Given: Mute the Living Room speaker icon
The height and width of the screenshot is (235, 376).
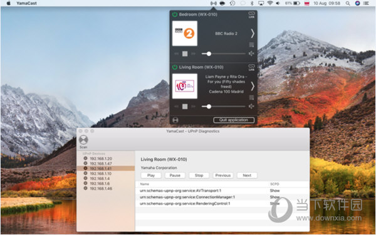Looking at the screenshot, I should click(251, 107).
